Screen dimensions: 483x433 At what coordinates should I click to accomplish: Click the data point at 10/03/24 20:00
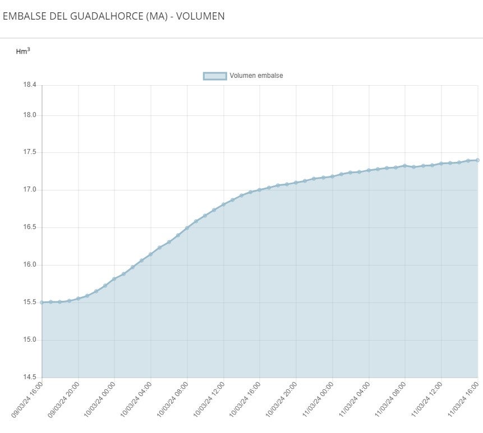(296, 183)
